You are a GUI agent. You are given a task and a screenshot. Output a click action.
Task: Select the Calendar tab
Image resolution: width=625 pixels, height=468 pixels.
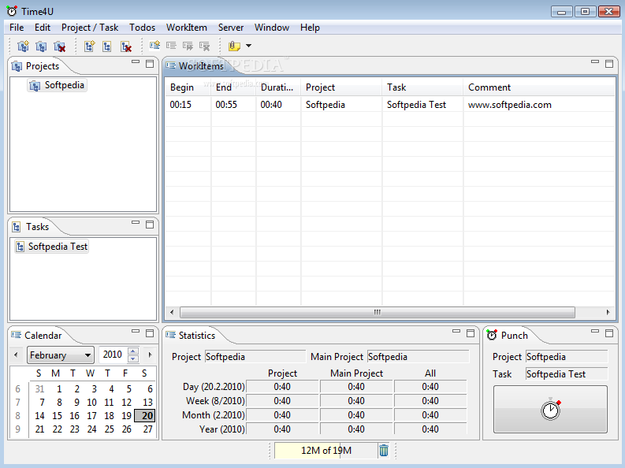coord(37,336)
